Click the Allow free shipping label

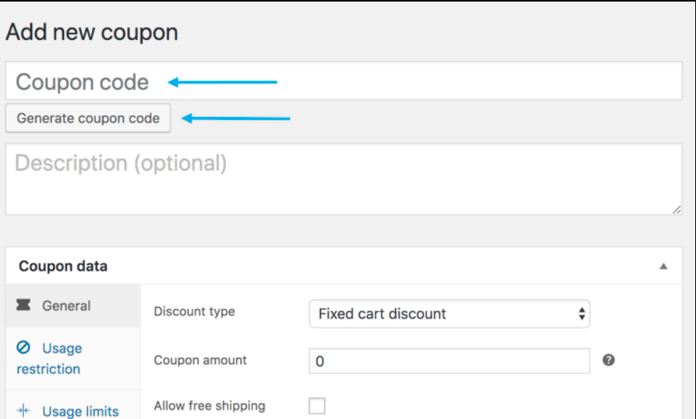pos(209,405)
